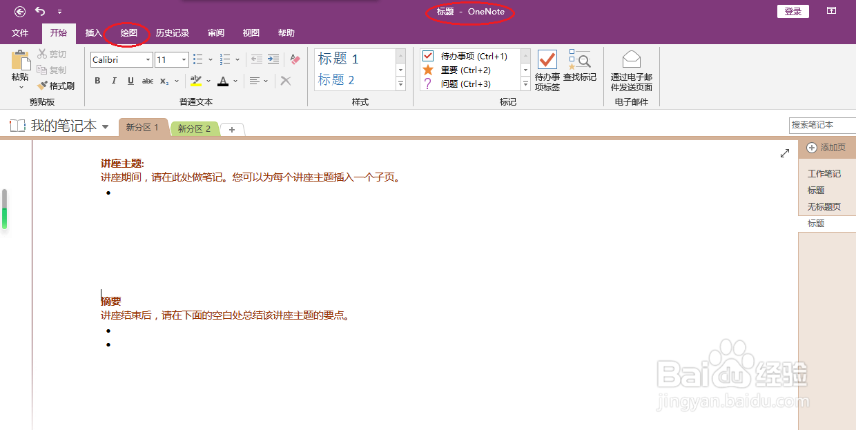Apply the 问题 (Ctrl+3) question tag
The height and width of the screenshot is (430, 856).
point(428,84)
